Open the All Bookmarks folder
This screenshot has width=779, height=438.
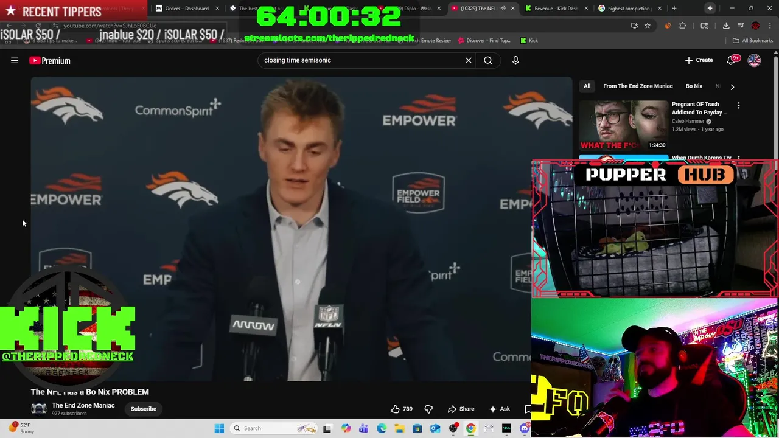coord(753,41)
